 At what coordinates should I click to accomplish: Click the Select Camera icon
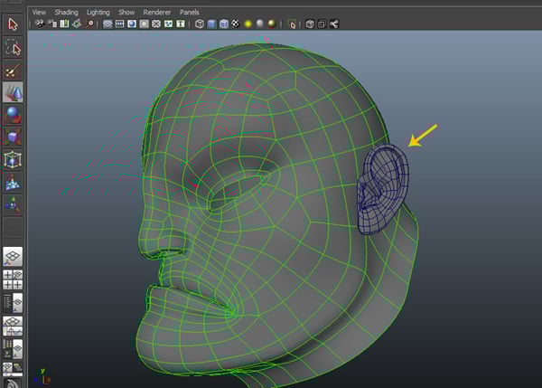(x=40, y=24)
